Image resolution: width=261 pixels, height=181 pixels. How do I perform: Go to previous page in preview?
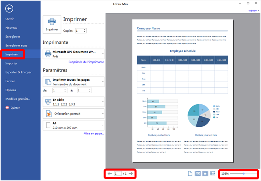110,173
